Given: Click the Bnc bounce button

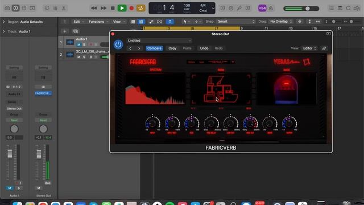Looking at the screenshot, I should 48,183.
